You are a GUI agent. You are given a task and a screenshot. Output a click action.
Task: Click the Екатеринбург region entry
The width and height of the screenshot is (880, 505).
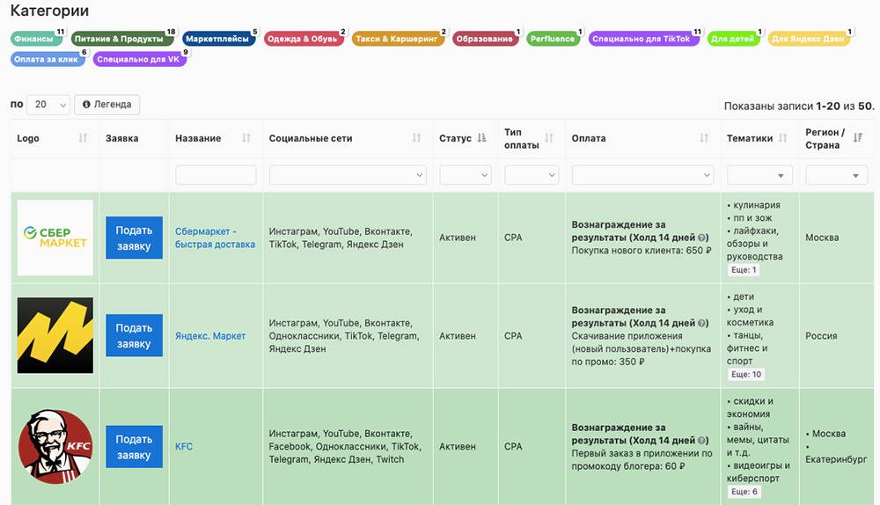[836, 459]
